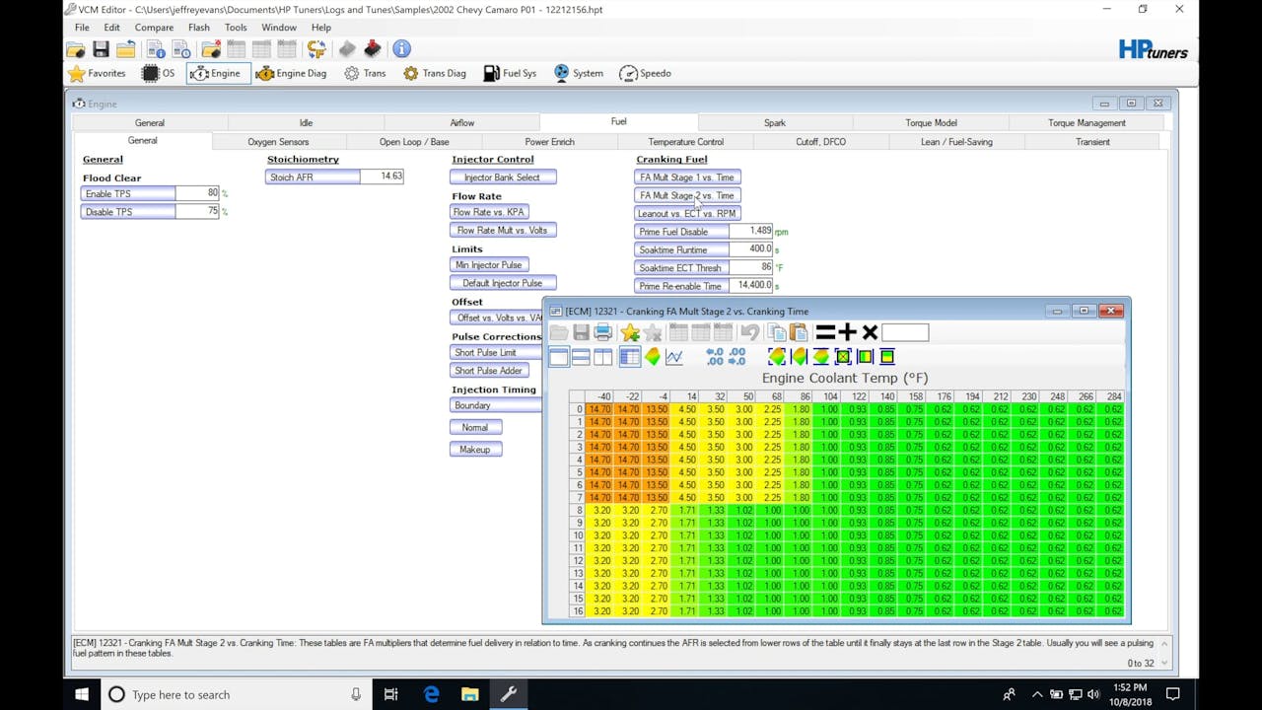1262x710 pixels.
Task: Edit the Prime Fuel Disable rpm field
Action: tap(750, 232)
